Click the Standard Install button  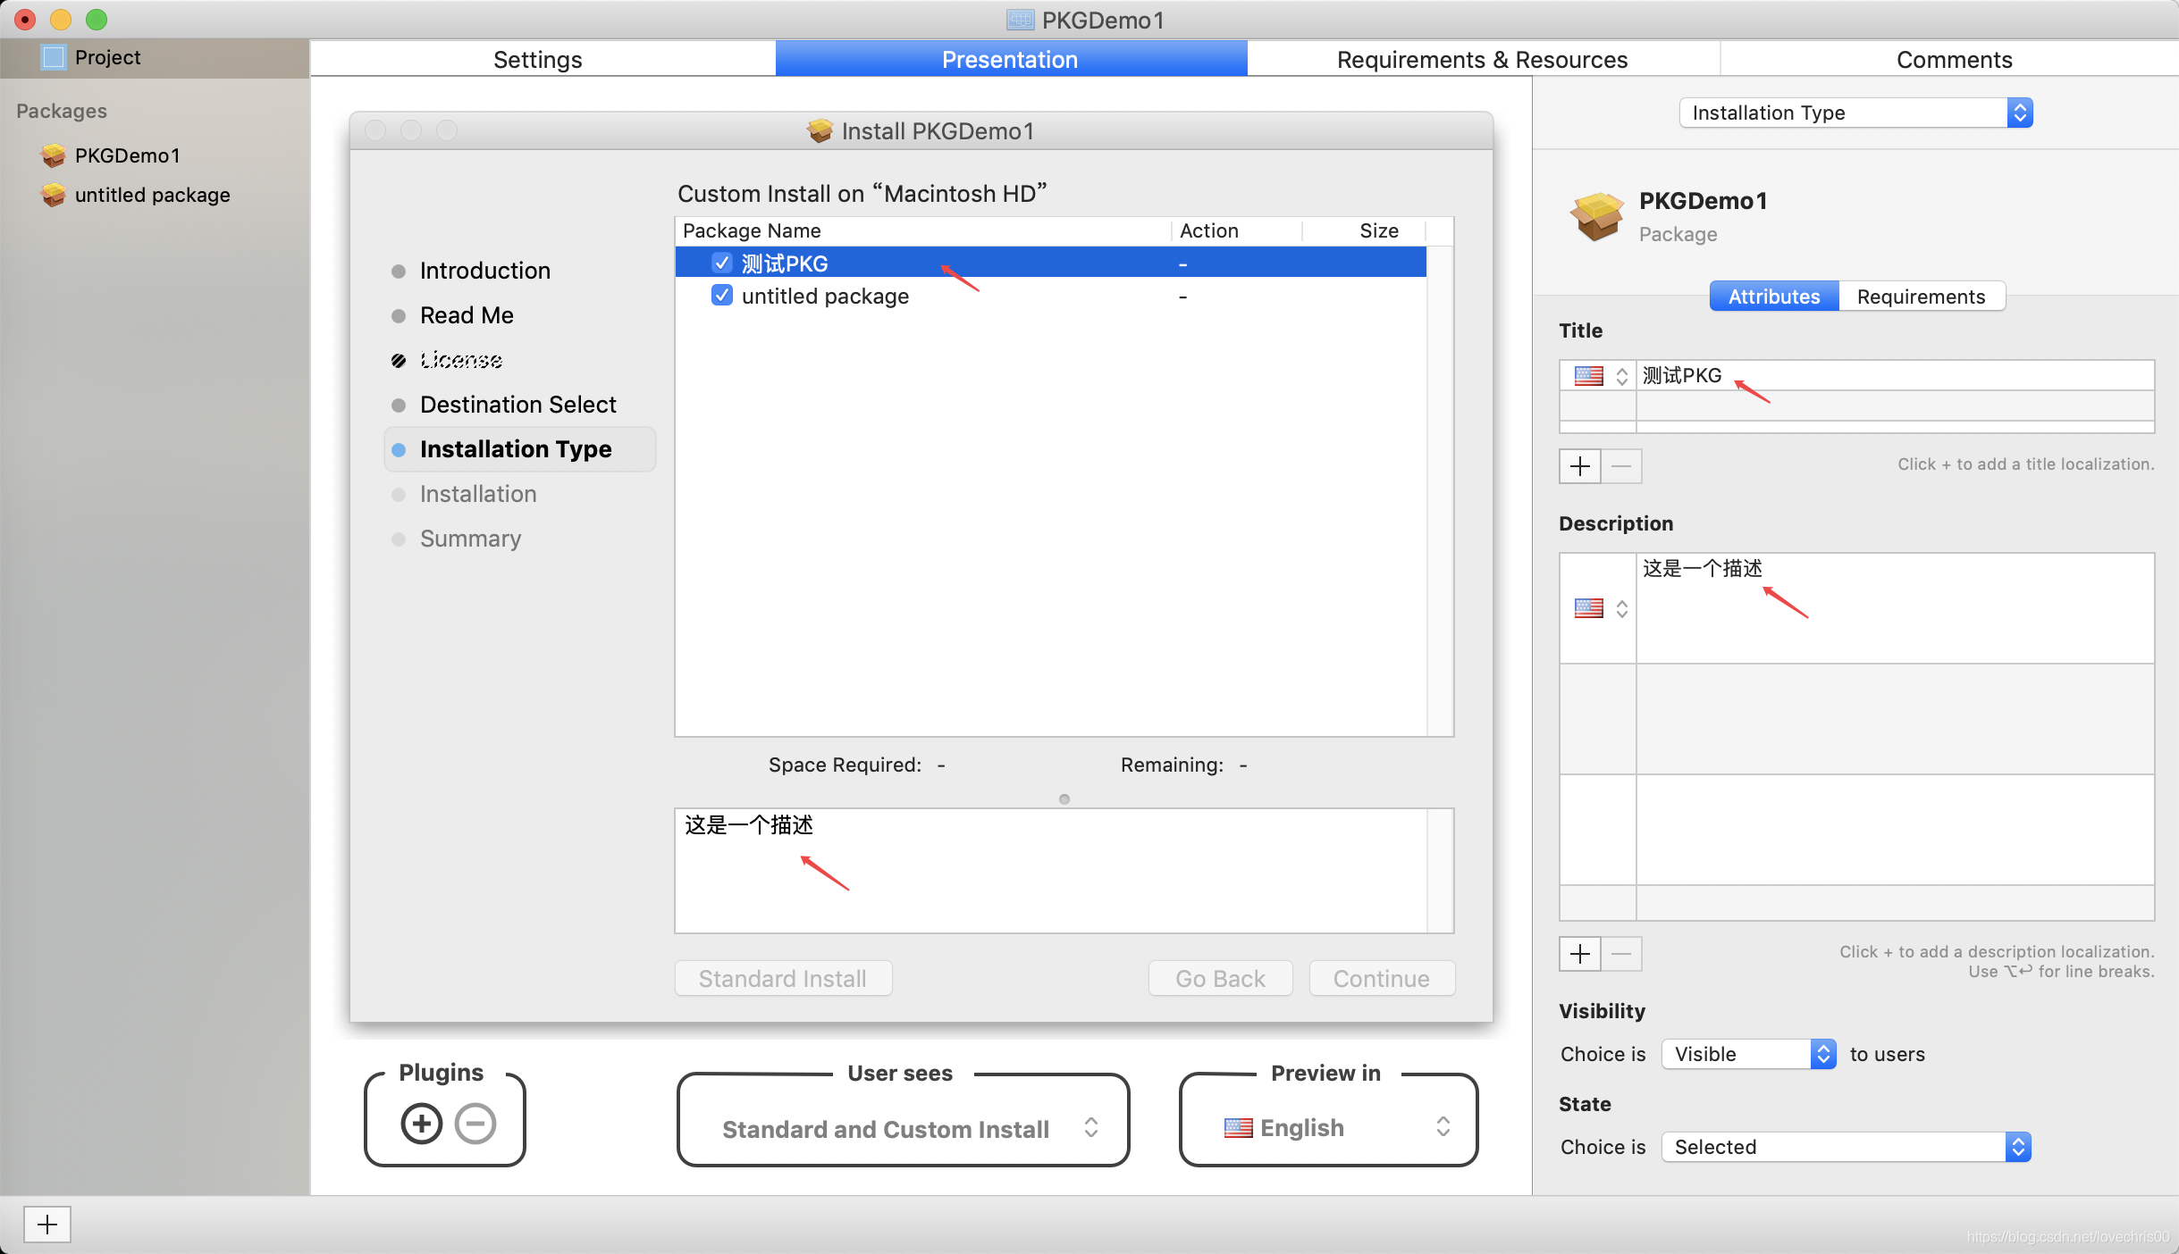783,979
